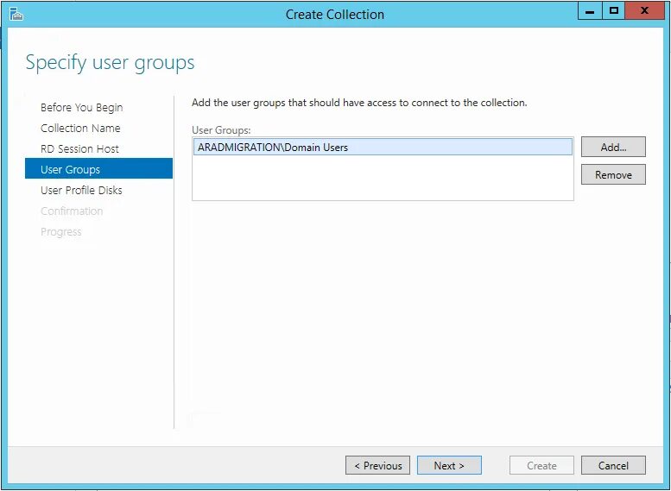The width and height of the screenshot is (671, 491).
Task: Select the ARADMIGRATION\Domain Users entry
Action: point(383,148)
